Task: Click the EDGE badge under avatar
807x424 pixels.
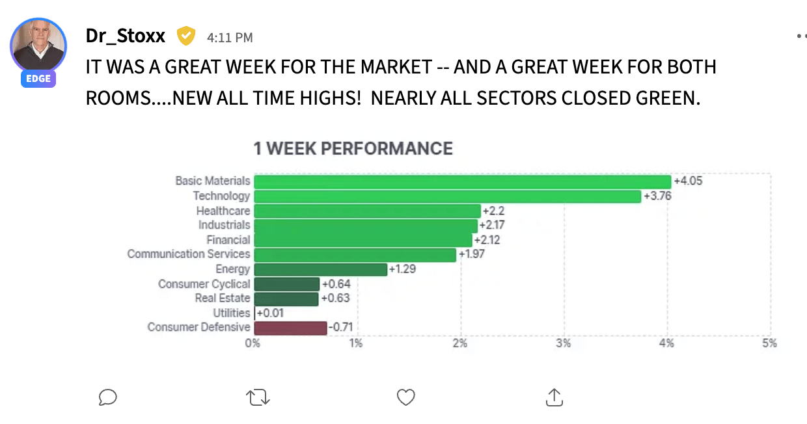Action: [x=38, y=79]
